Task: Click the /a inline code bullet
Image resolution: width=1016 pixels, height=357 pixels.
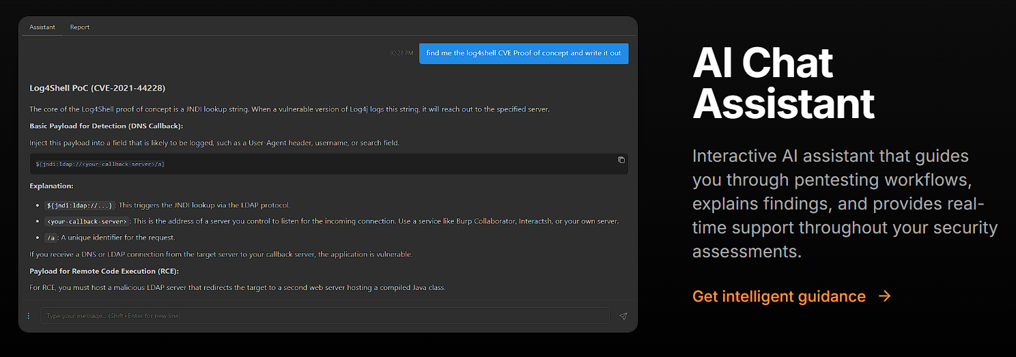Action: click(x=51, y=238)
